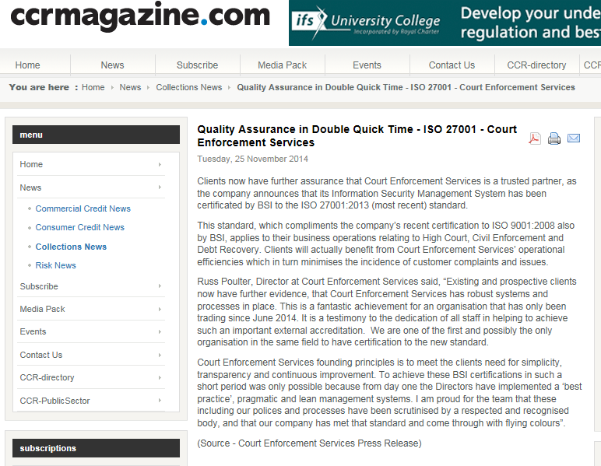Image resolution: width=601 pixels, height=466 pixels.
Task: Expand arrow beside sidebar CCR-PublicSector
Action: pos(160,401)
